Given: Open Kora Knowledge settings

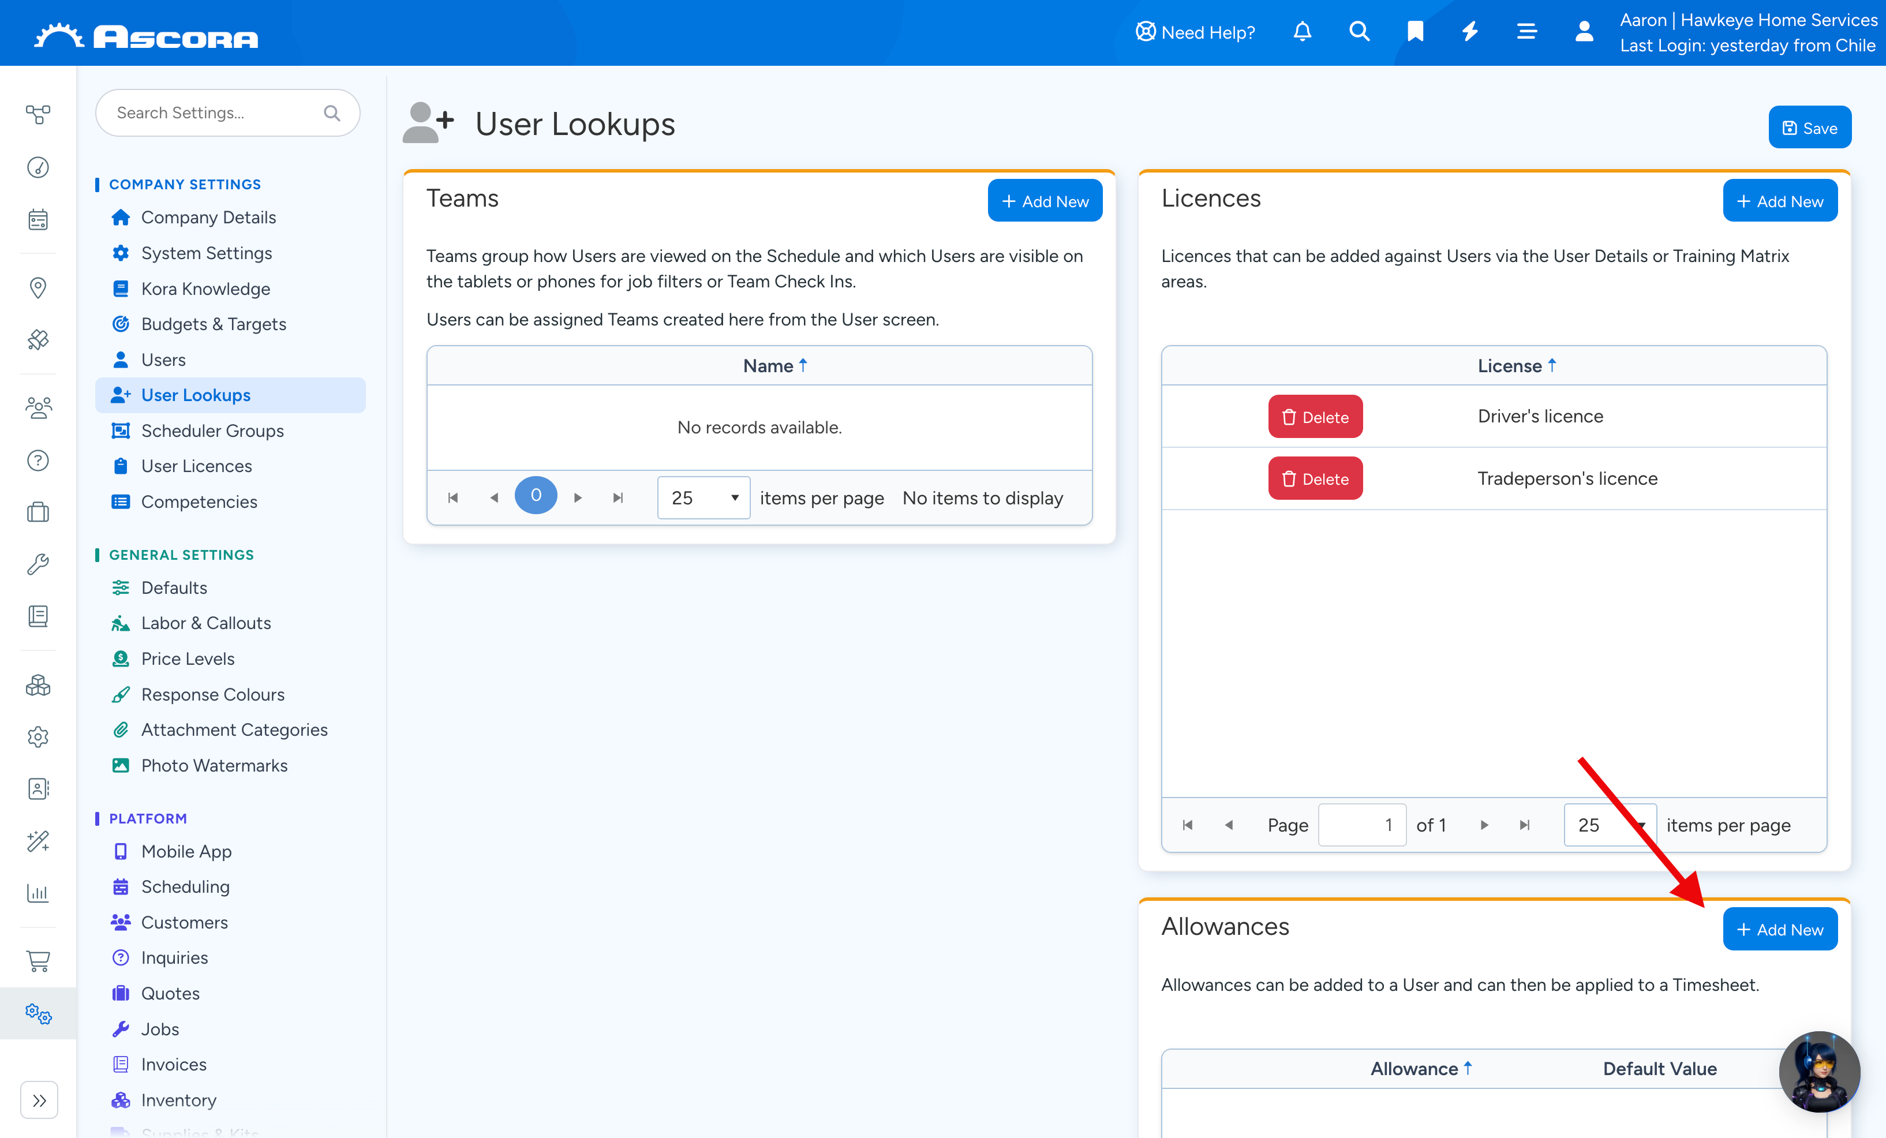Looking at the screenshot, I should [205, 289].
